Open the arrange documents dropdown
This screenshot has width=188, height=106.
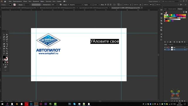coord(65,1)
